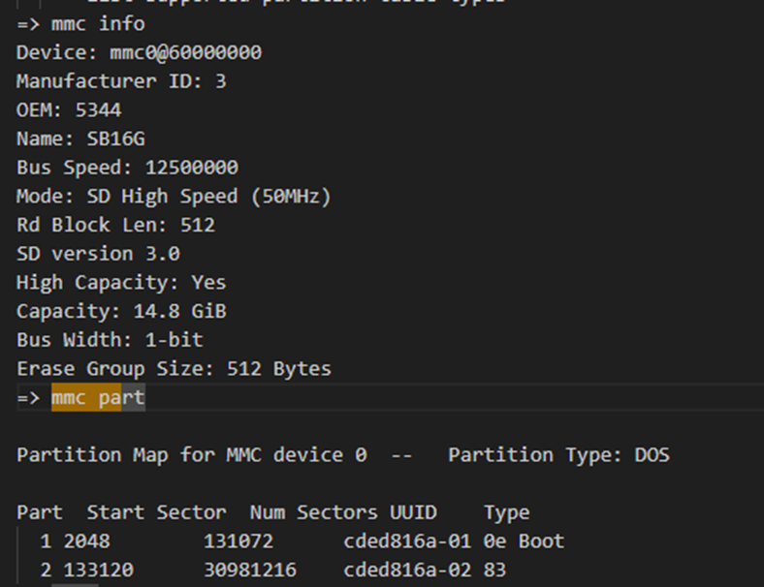The image size is (764, 587).
Task: Click sector count '30981216'
Action: click(x=250, y=570)
